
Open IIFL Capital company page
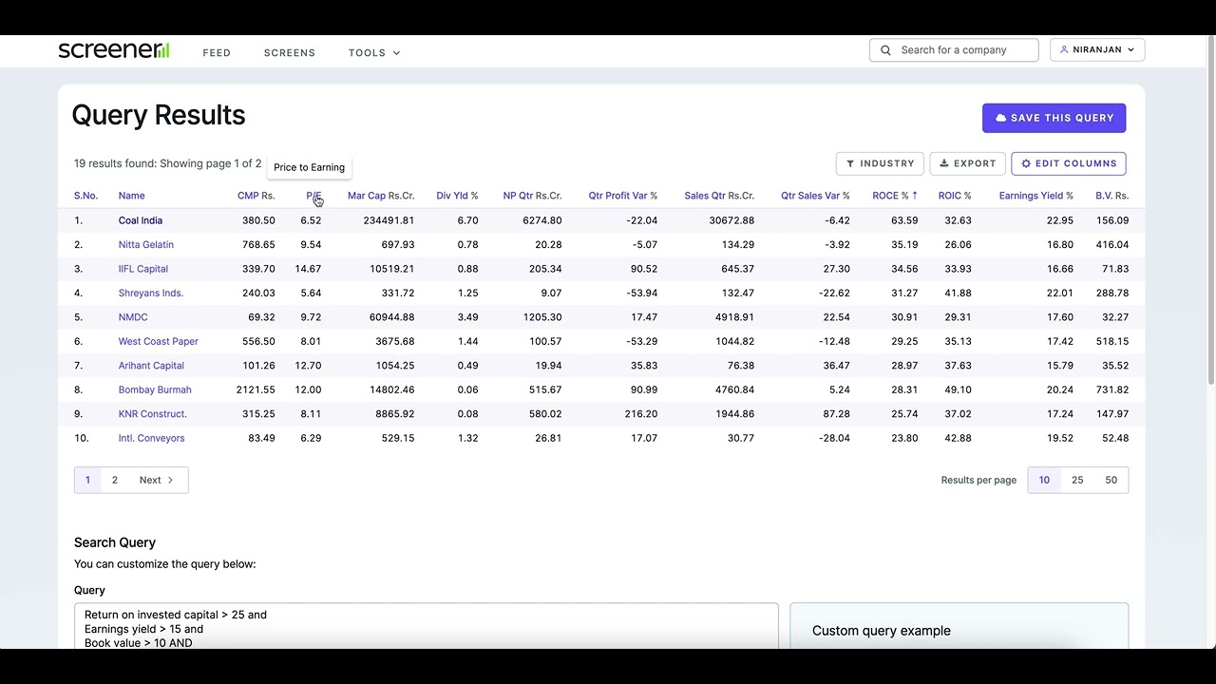click(143, 269)
